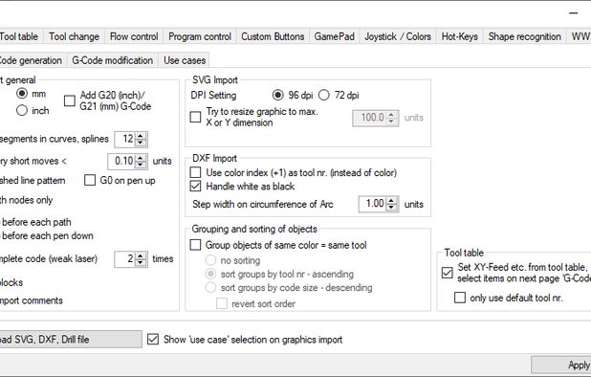
Task: Open the Use cases sub-tab
Action: [x=185, y=60]
